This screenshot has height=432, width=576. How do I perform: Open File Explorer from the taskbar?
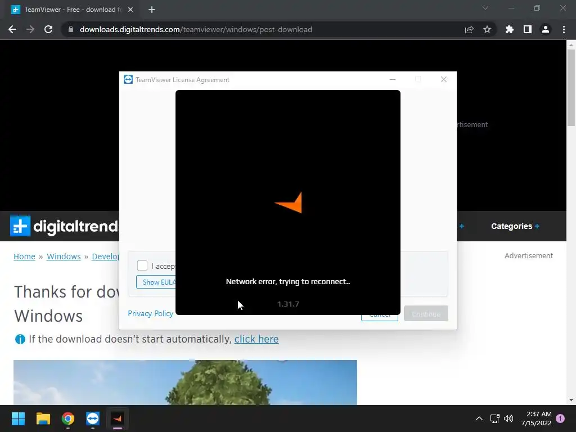point(43,418)
